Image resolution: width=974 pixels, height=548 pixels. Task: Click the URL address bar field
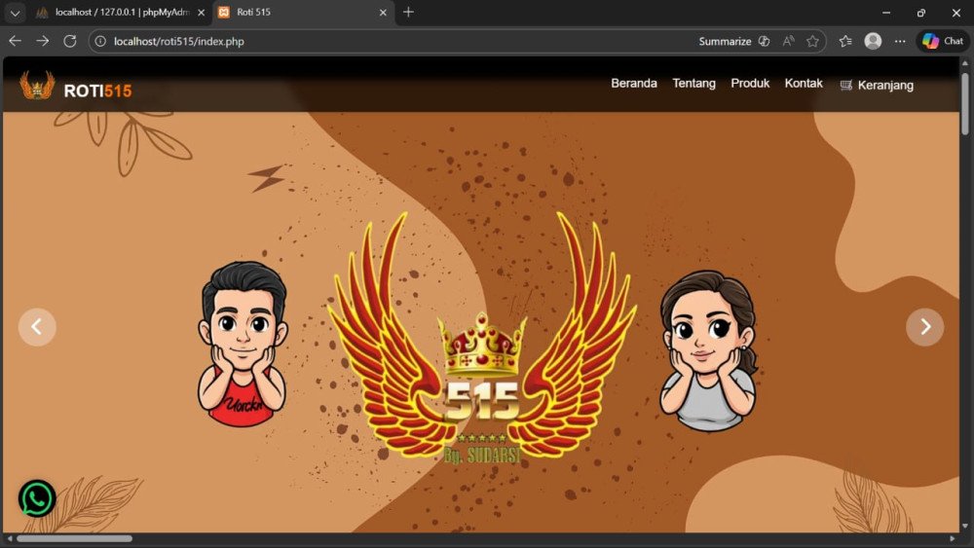[x=390, y=41]
